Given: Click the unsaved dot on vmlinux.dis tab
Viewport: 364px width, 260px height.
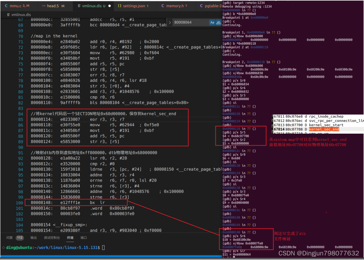Looking at the screenshot, I should 110,6.
